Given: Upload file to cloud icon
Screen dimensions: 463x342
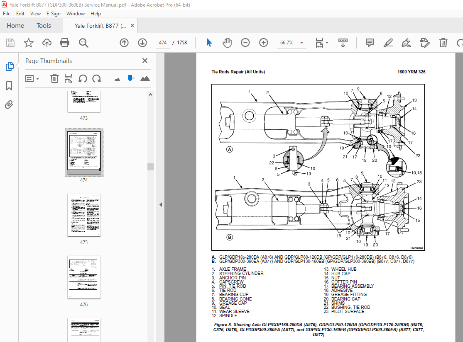Looking at the screenshot, I should coord(47,43).
